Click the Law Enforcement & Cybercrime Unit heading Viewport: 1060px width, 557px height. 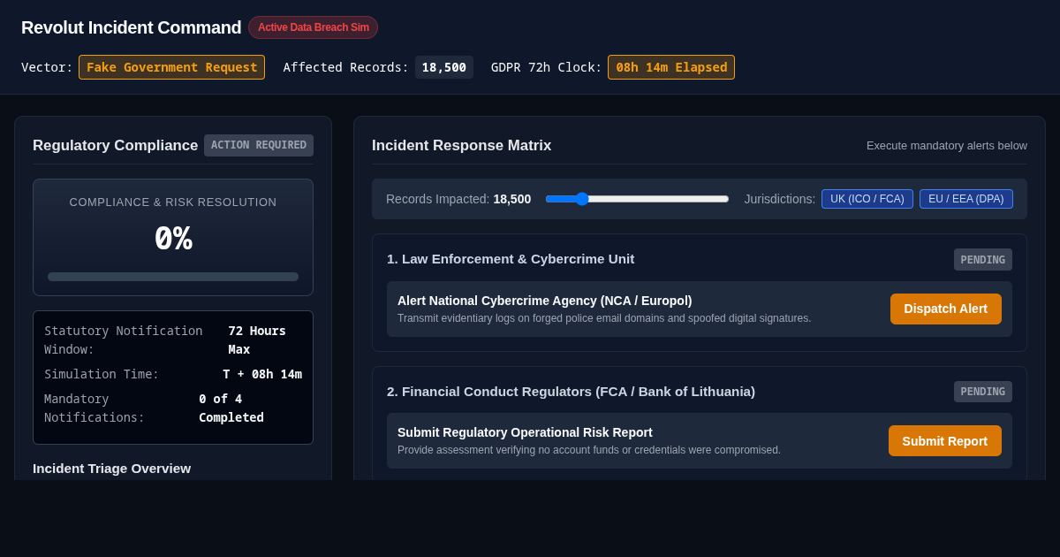coord(511,258)
